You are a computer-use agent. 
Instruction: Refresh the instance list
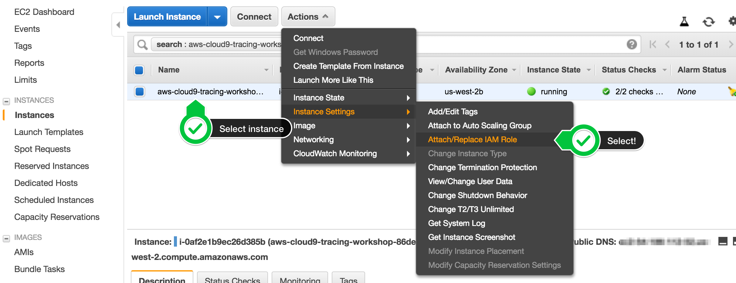pos(709,22)
